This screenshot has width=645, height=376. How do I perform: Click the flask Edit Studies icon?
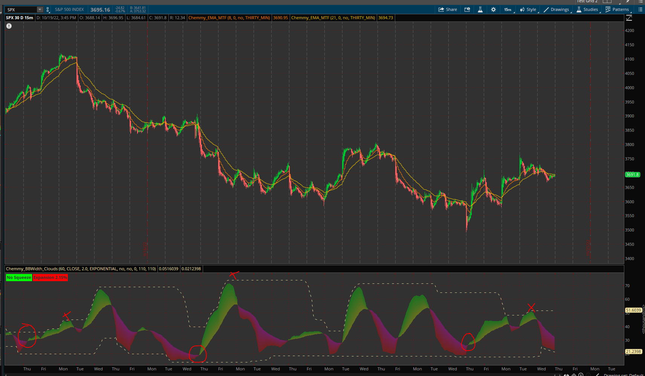click(x=480, y=9)
